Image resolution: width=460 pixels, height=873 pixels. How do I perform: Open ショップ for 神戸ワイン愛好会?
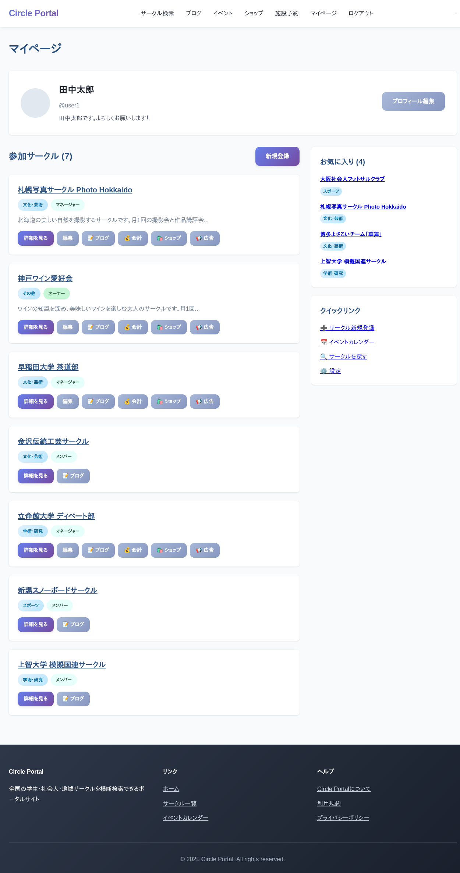point(169,327)
